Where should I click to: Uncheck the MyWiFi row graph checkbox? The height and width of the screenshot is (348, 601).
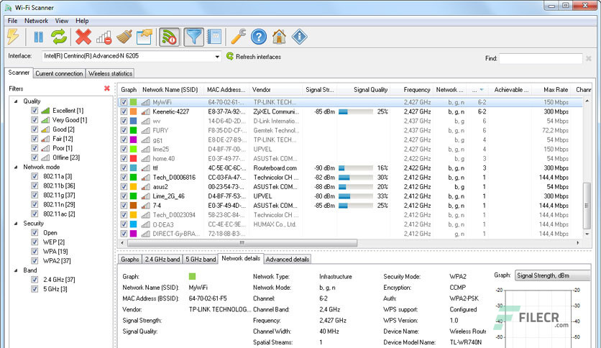coord(124,102)
